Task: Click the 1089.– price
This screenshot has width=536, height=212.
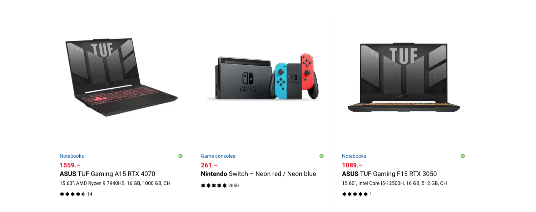Action: tap(352, 165)
